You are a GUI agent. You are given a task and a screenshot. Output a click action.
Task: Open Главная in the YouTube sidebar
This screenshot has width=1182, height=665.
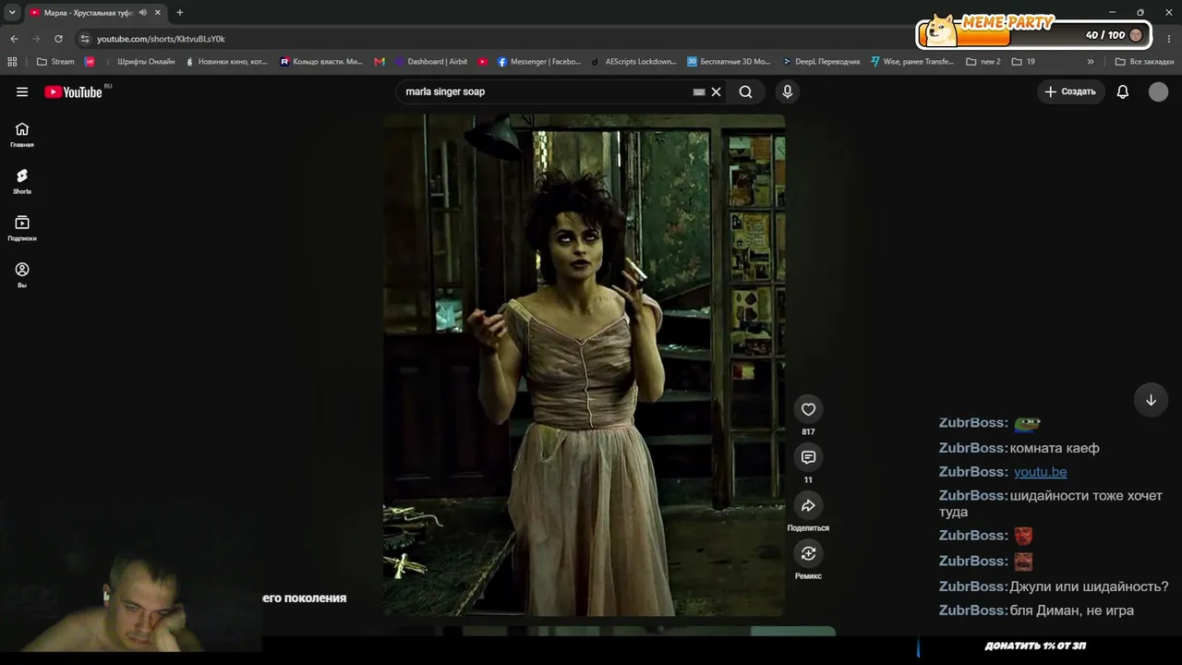pos(22,135)
